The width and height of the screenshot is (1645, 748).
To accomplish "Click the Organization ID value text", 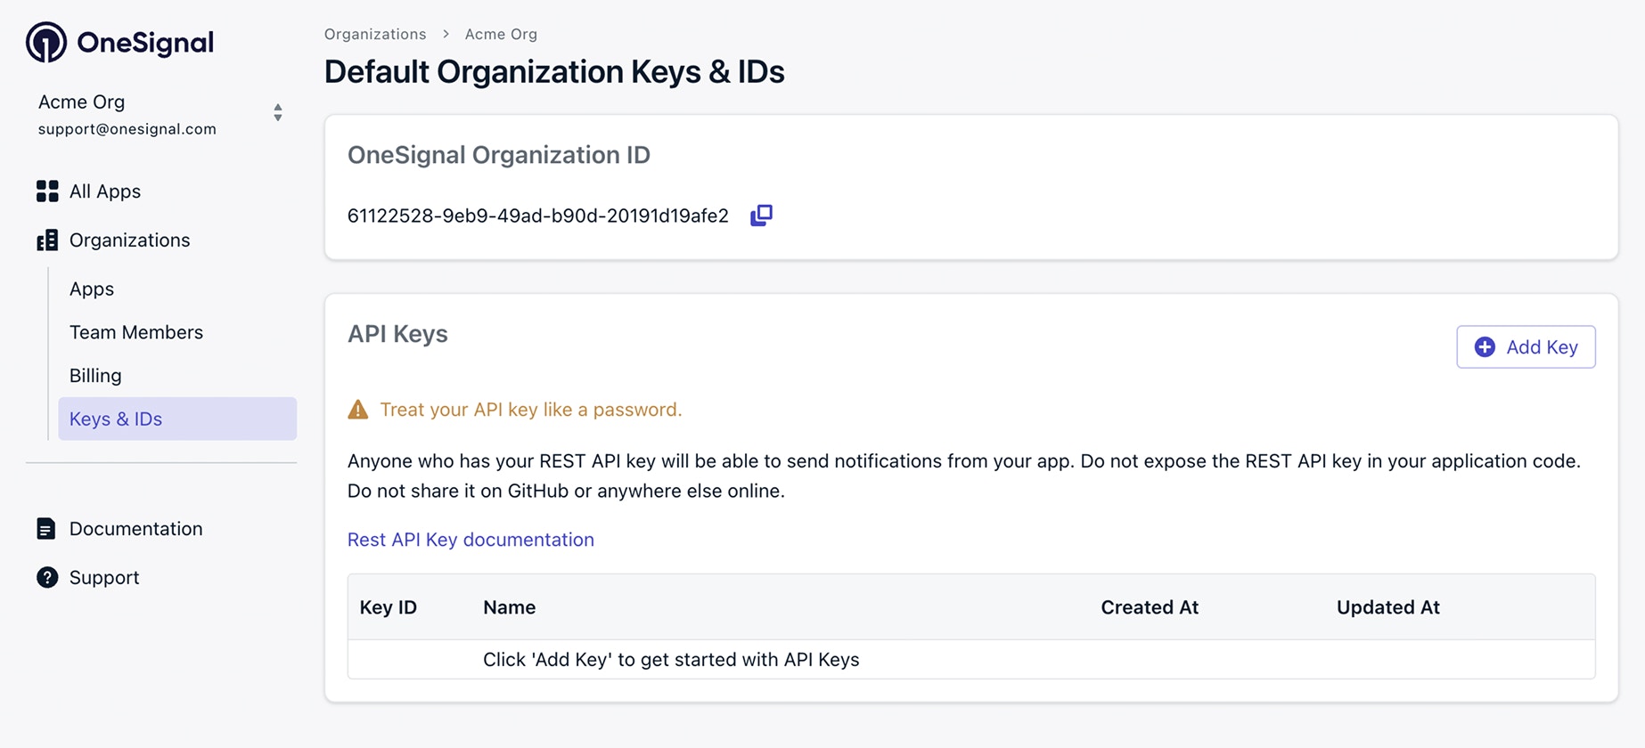I will tap(538, 215).
